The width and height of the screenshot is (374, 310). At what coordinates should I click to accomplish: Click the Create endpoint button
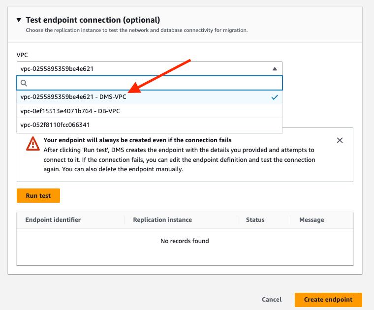[x=328, y=300]
